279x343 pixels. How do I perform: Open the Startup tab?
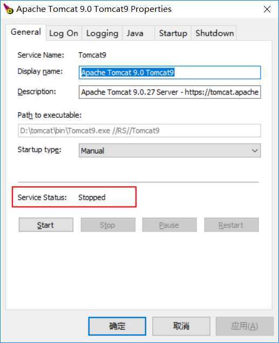pos(173,33)
